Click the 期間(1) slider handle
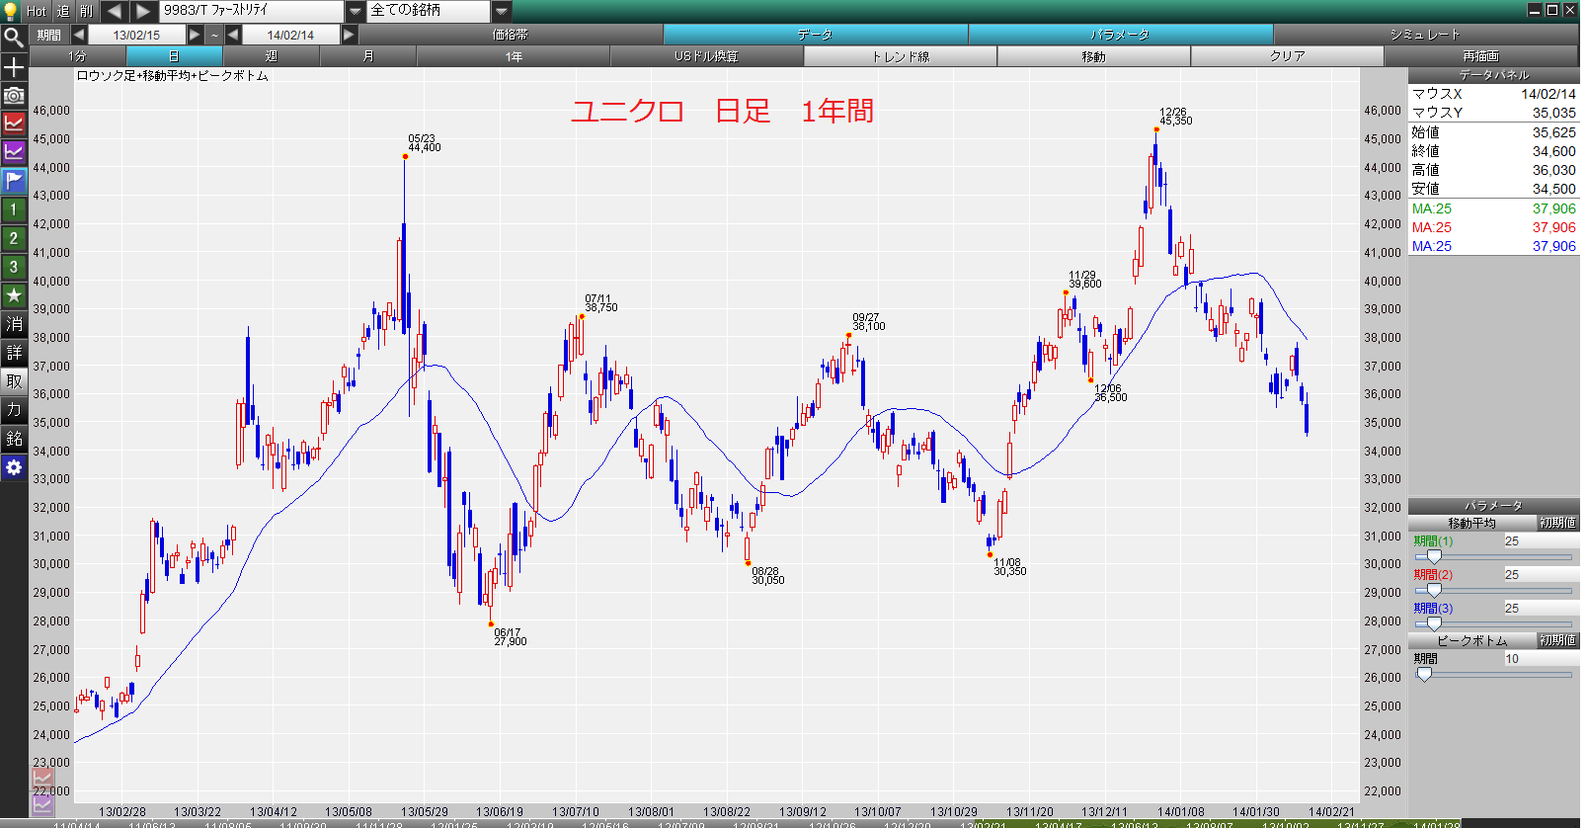1588x828 pixels. tap(1434, 557)
